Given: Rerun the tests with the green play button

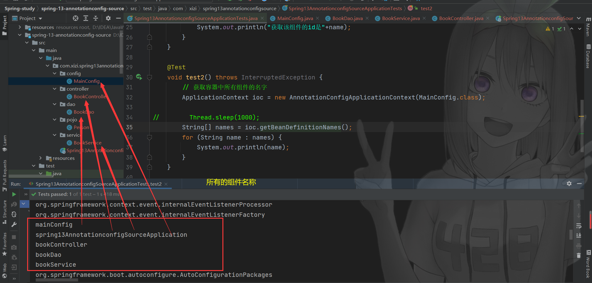Looking at the screenshot, I should tap(14, 194).
